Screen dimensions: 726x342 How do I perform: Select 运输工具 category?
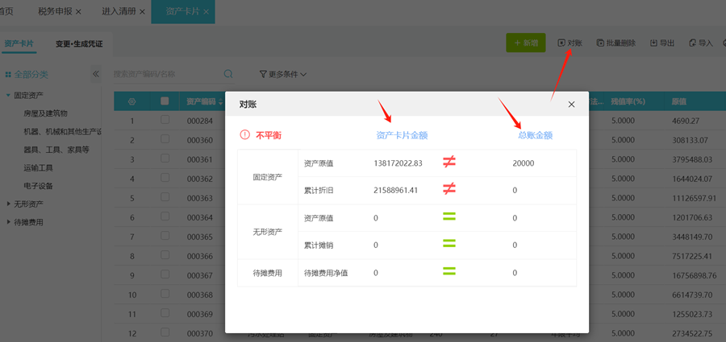pyautogui.click(x=38, y=167)
